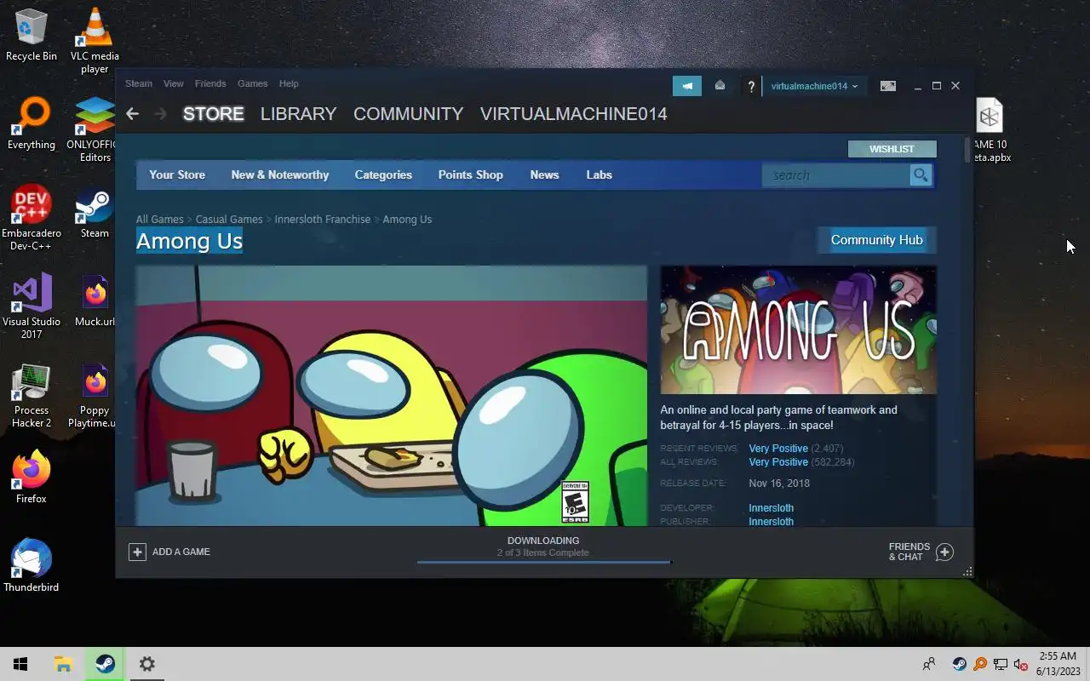This screenshot has width=1090, height=681.
Task: Click the Windows Start button
Action: [20, 664]
